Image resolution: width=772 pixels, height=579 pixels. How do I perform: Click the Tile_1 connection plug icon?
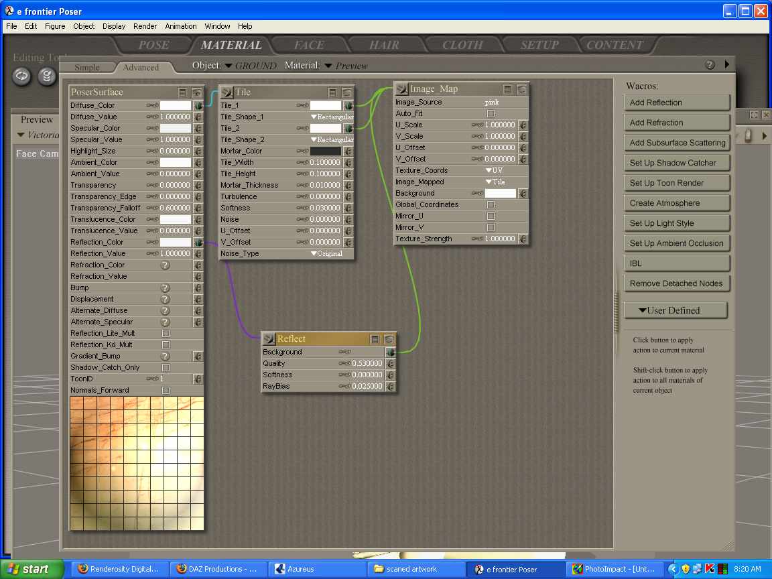348,106
